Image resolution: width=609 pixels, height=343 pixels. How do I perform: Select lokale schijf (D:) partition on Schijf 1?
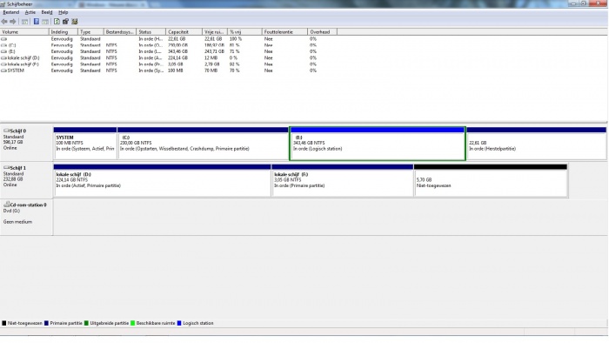coord(162,180)
